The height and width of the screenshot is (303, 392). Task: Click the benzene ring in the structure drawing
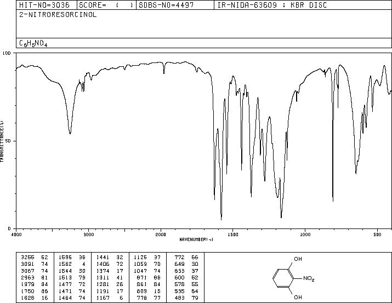click(x=284, y=278)
